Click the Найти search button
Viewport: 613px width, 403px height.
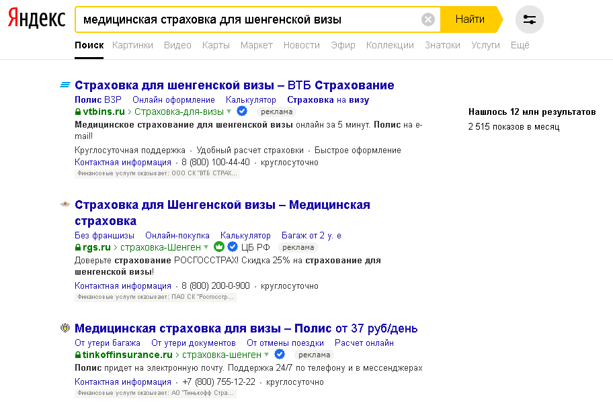coord(470,19)
